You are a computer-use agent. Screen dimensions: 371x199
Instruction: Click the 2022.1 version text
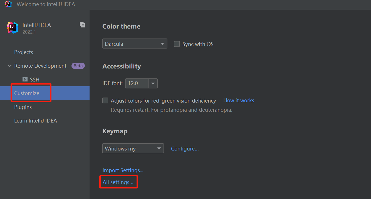pyautogui.click(x=29, y=32)
